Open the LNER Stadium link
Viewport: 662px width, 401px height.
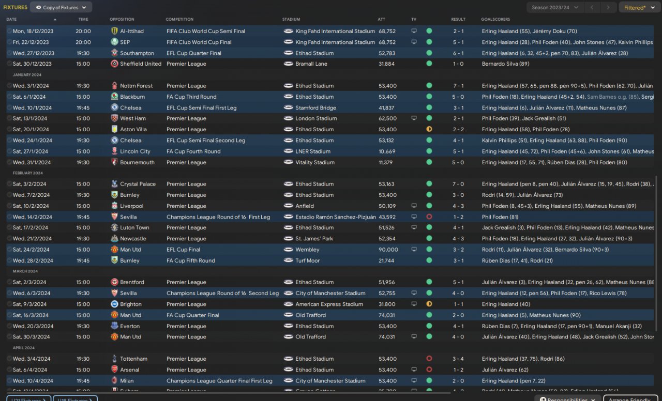pyautogui.click(x=312, y=151)
